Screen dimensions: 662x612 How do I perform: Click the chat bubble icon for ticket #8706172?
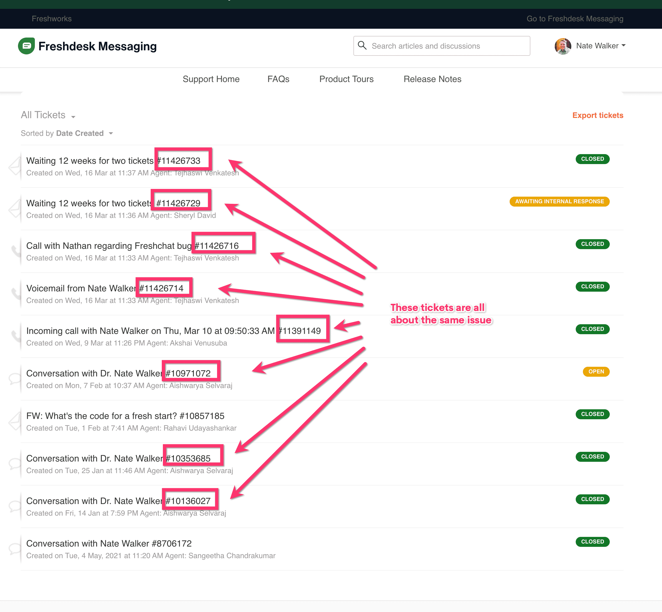15,548
